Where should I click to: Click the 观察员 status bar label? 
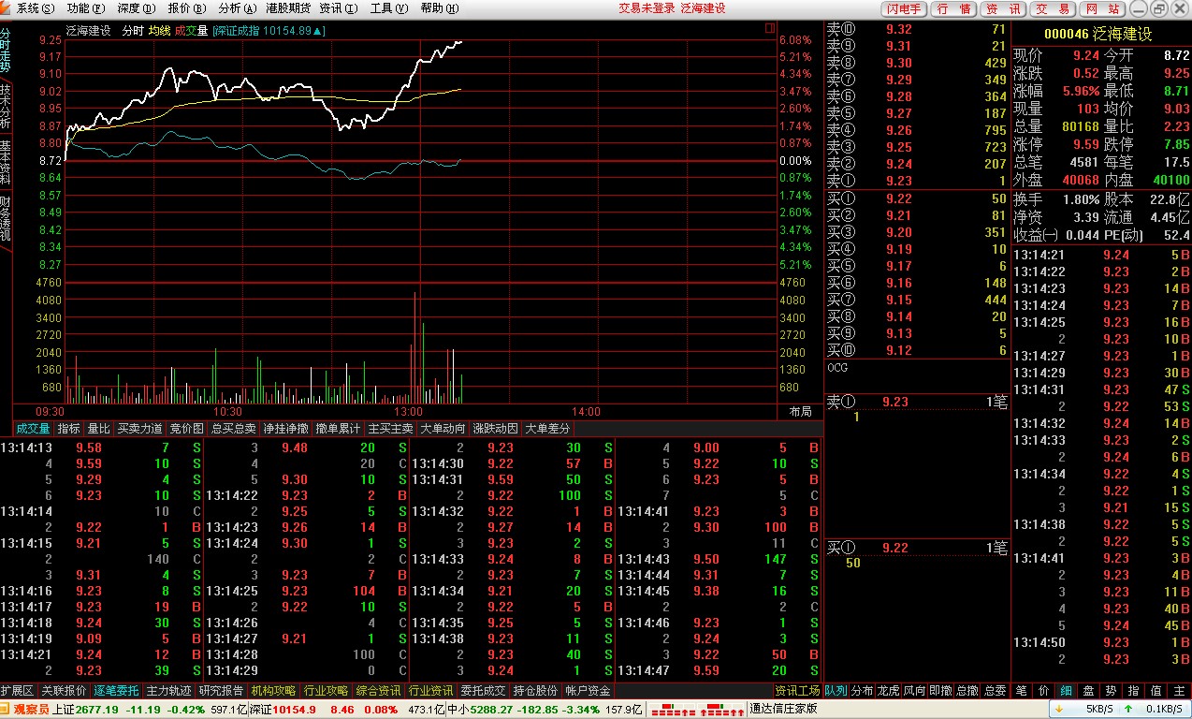coord(30,710)
